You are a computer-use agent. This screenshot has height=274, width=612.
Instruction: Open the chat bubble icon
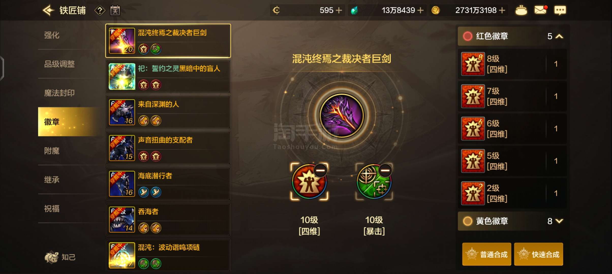tap(560, 10)
